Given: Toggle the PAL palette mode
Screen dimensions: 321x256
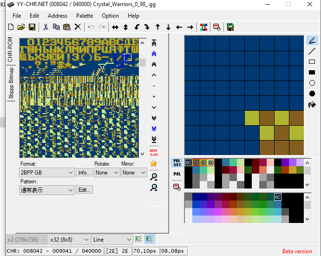Looking at the screenshot, I should [x=177, y=174].
